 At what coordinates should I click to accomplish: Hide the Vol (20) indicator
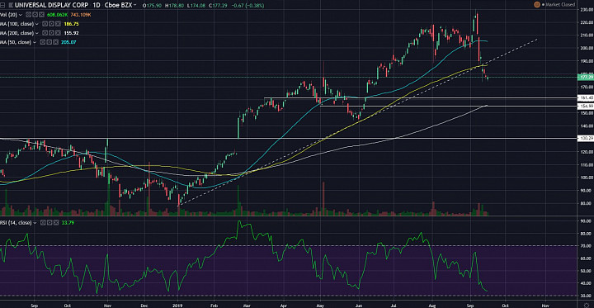28,15
